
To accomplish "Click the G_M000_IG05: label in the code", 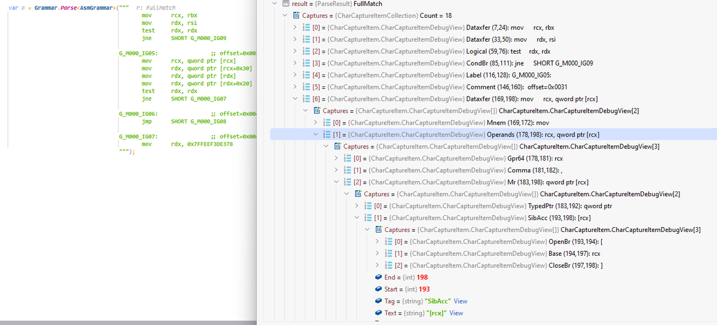I will pyautogui.click(x=138, y=53).
